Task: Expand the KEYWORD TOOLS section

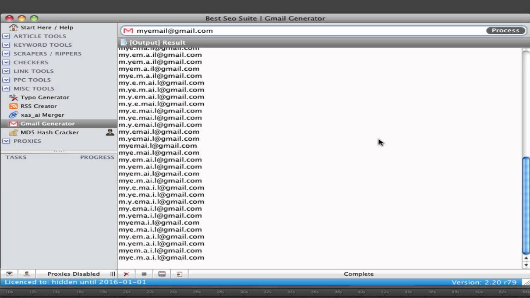Action: (x=6, y=45)
